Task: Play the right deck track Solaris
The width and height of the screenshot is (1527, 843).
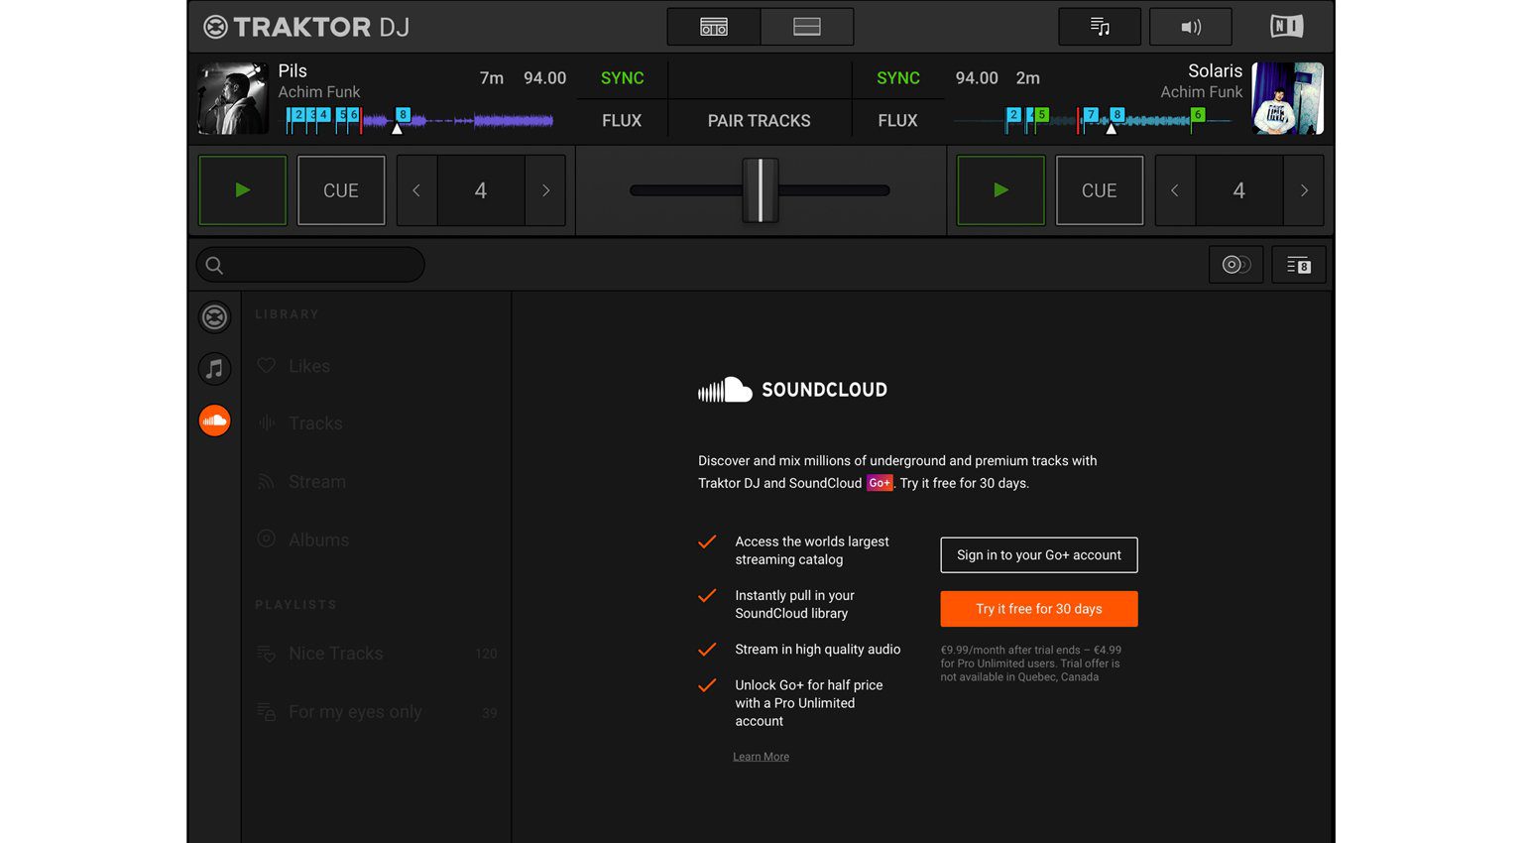Action: 1000,190
